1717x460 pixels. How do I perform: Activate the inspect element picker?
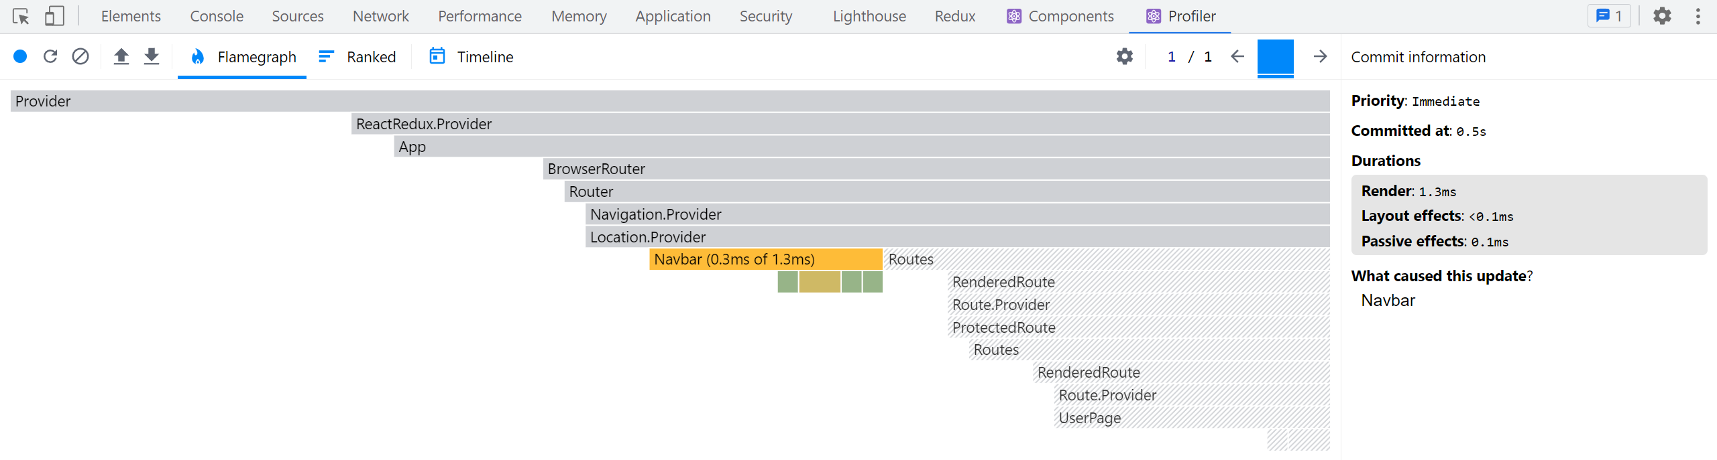click(x=21, y=16)
